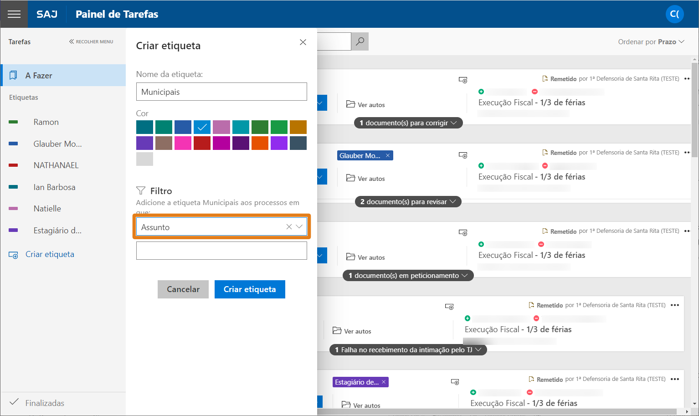The height and width of the screenshot is (416, 699).
Task: Add label icon on the Glauber card
Action: point(463,155)
